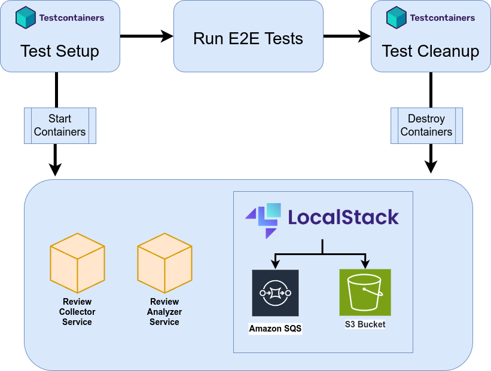Click the Review Collector Service label

coord(77,312)
